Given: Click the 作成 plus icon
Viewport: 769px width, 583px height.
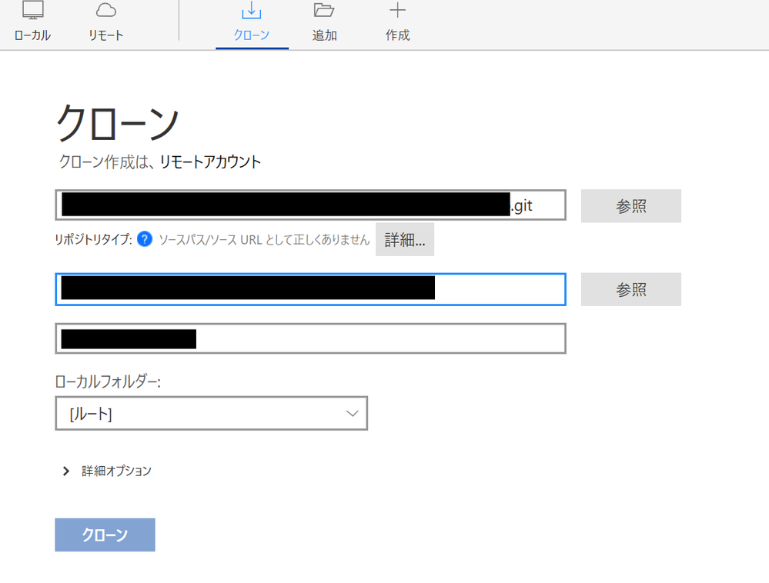Looking at the screenshot, I should pyautogui.click(x=396, y=11).
